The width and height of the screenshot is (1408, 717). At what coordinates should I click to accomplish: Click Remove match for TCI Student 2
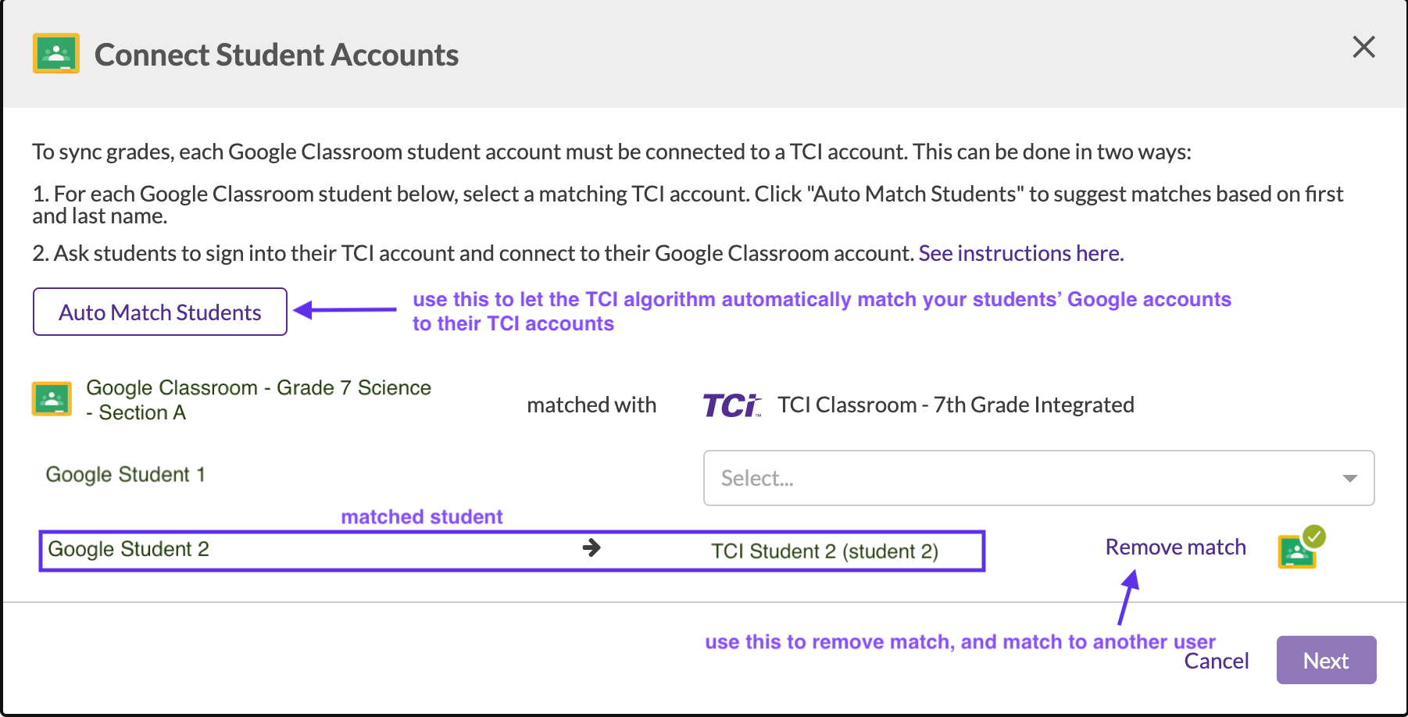pyautogui.click(x=1175, y=547)
